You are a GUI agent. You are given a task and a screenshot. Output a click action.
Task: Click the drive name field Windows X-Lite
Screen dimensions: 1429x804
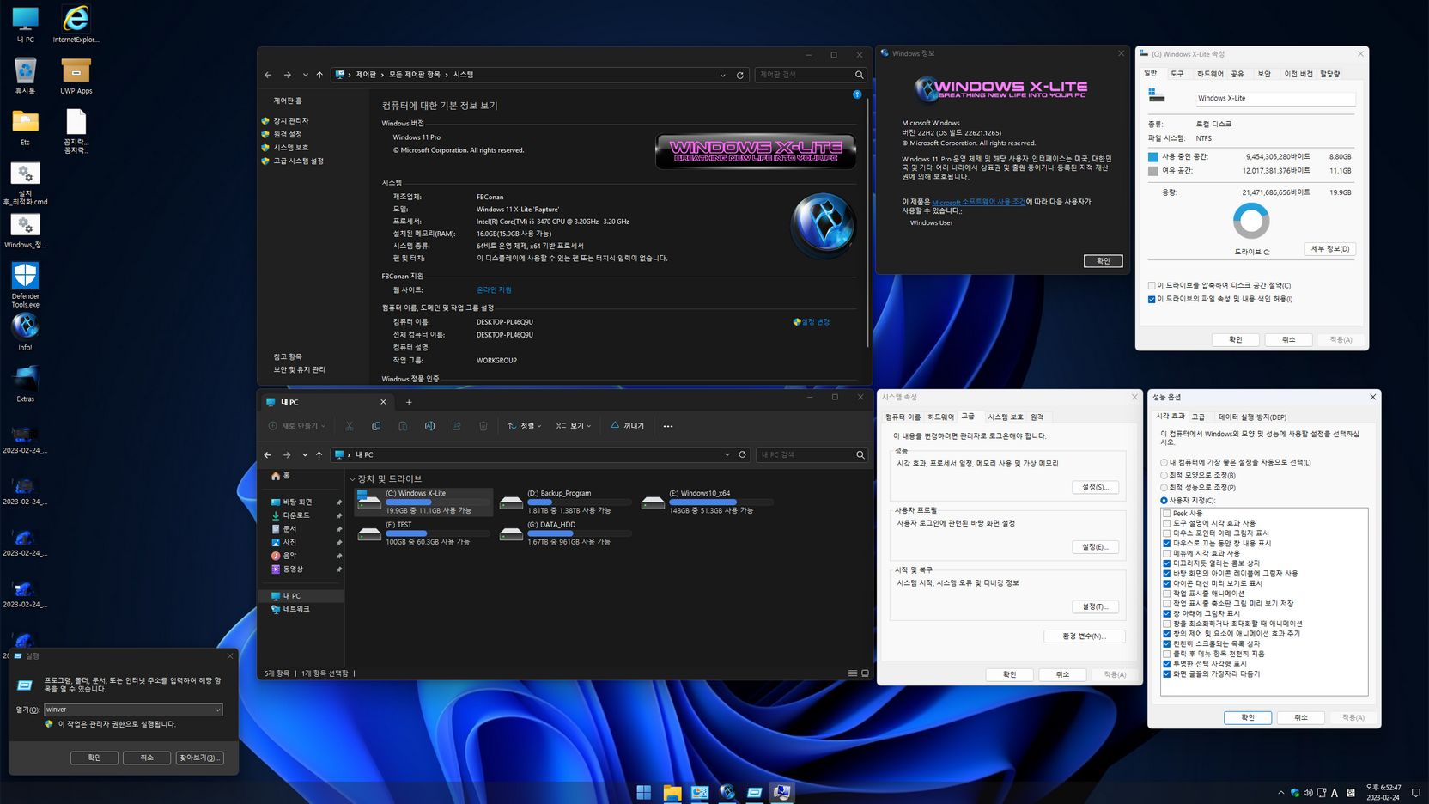[1274, 99]
